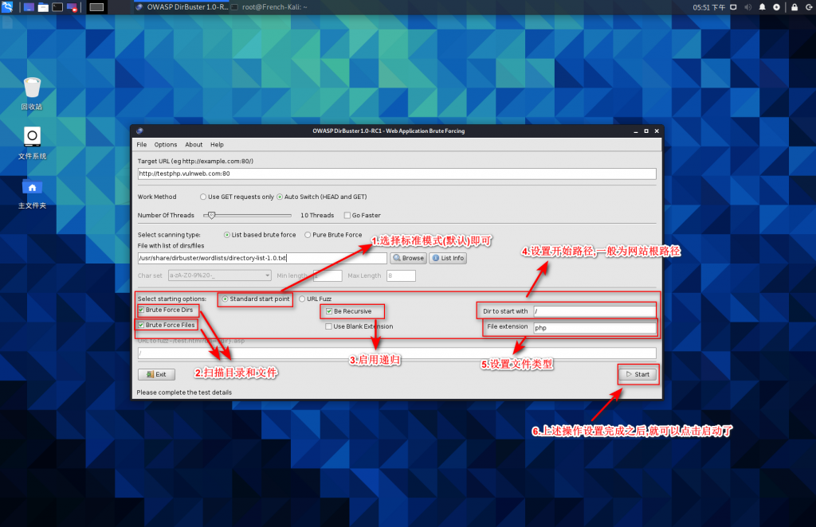Click the Start button
The image size is (816, 527).
point(637,374)
